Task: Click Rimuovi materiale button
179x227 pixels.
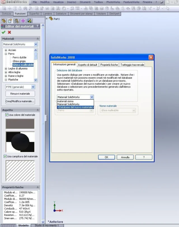Action: point(20,94)
